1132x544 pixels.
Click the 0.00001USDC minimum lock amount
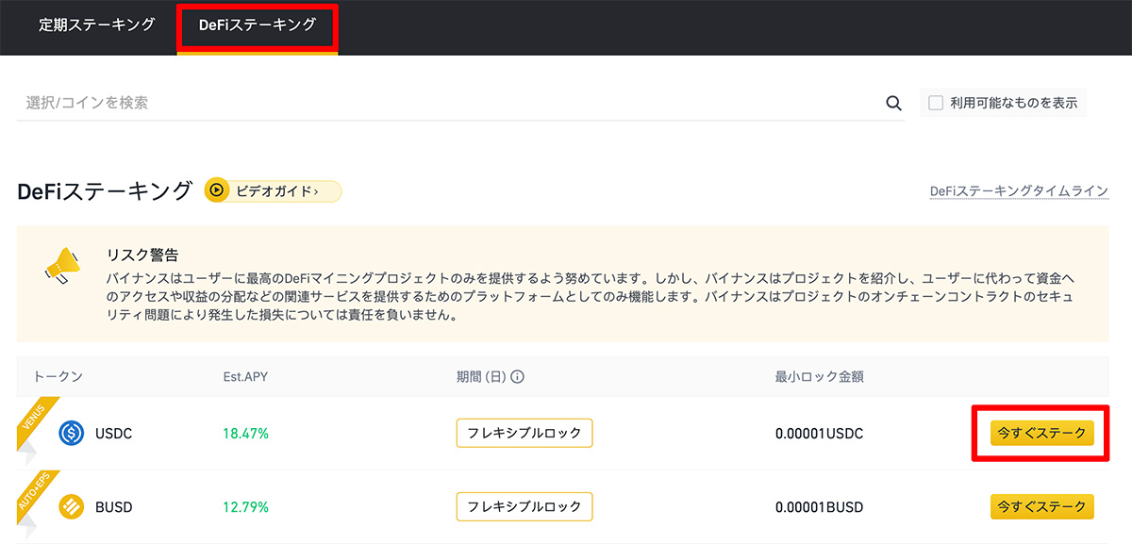point(819,434)
